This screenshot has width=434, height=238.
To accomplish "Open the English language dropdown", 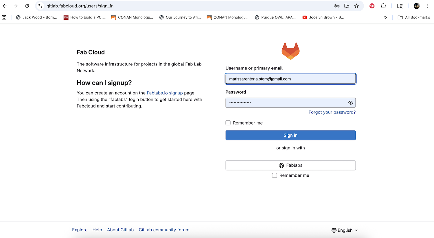I will tap(345, 230).
